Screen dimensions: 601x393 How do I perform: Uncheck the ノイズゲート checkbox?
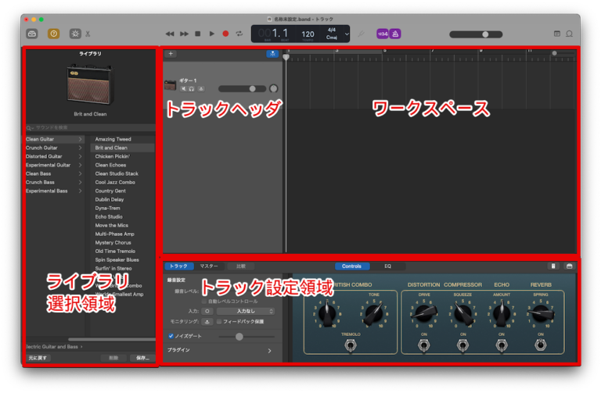point(171,336)
